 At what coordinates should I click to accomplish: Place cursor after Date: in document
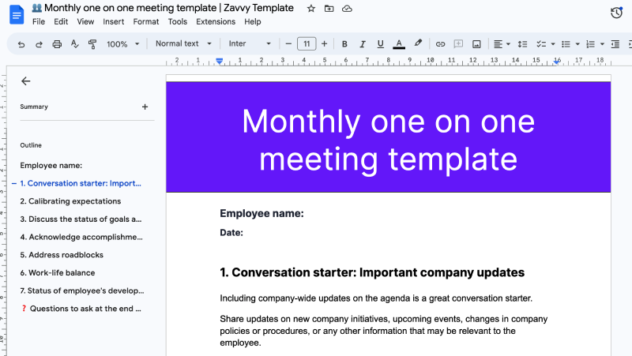point(244,233)
